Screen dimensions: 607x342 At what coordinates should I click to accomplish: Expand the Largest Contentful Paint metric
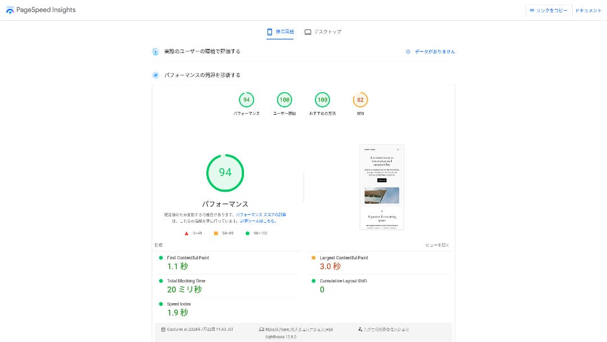[x=344, y=258]
